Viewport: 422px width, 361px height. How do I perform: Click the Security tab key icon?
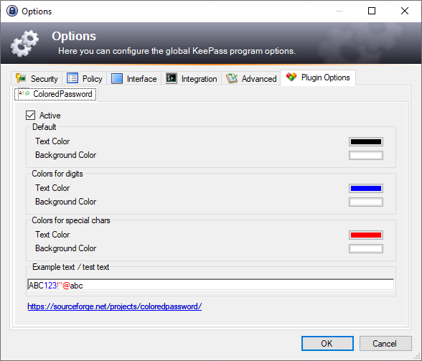(x=21, y=78)
